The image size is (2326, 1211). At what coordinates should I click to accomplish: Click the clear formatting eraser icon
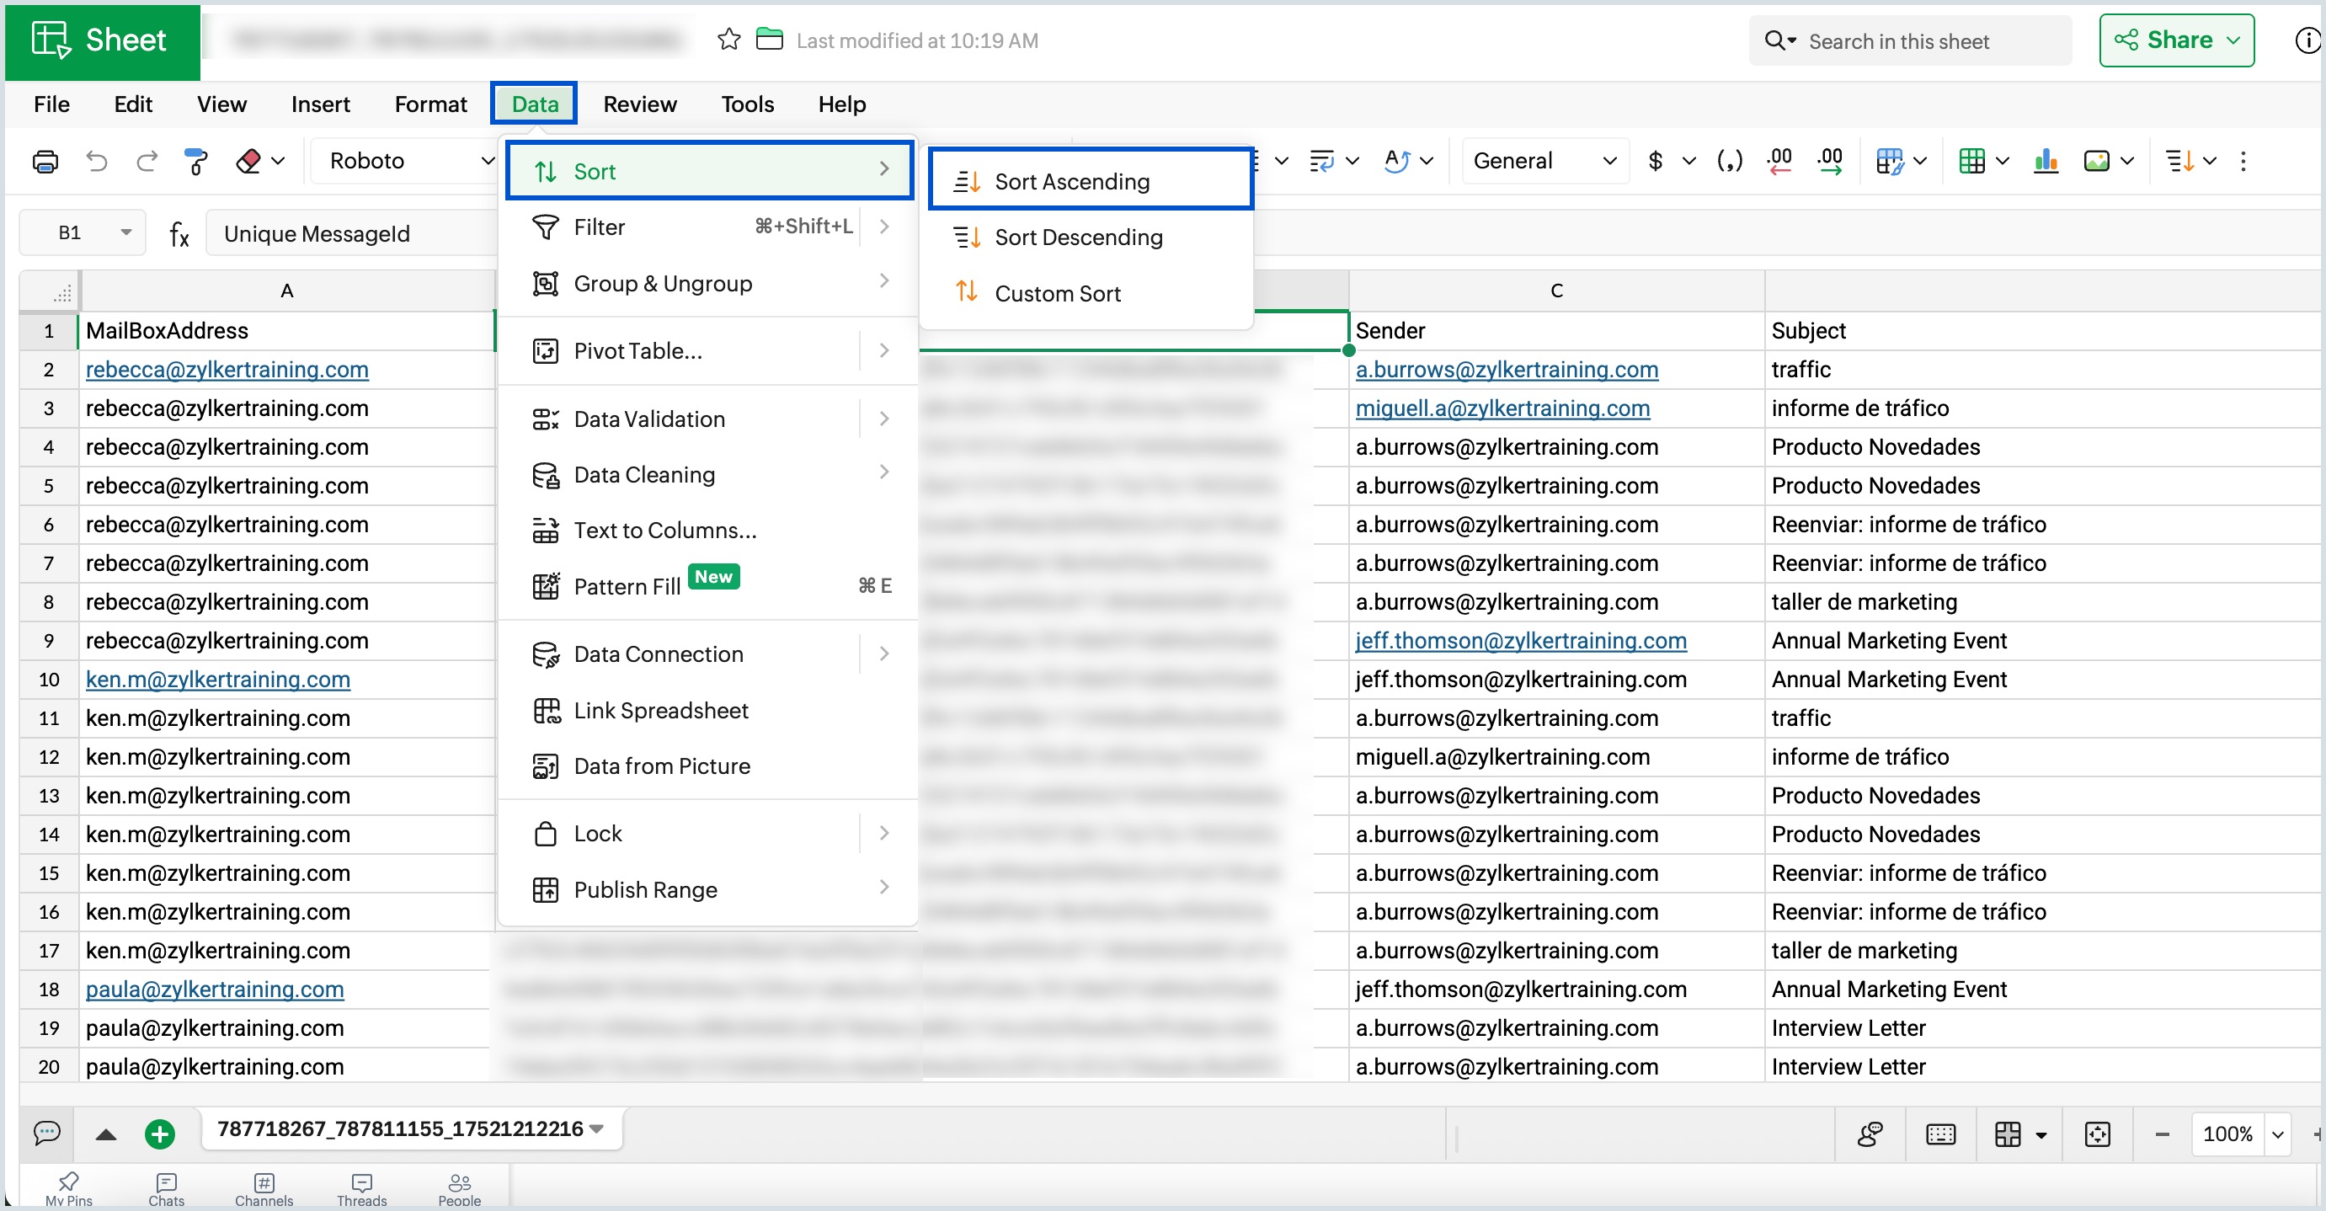(248, 162)
